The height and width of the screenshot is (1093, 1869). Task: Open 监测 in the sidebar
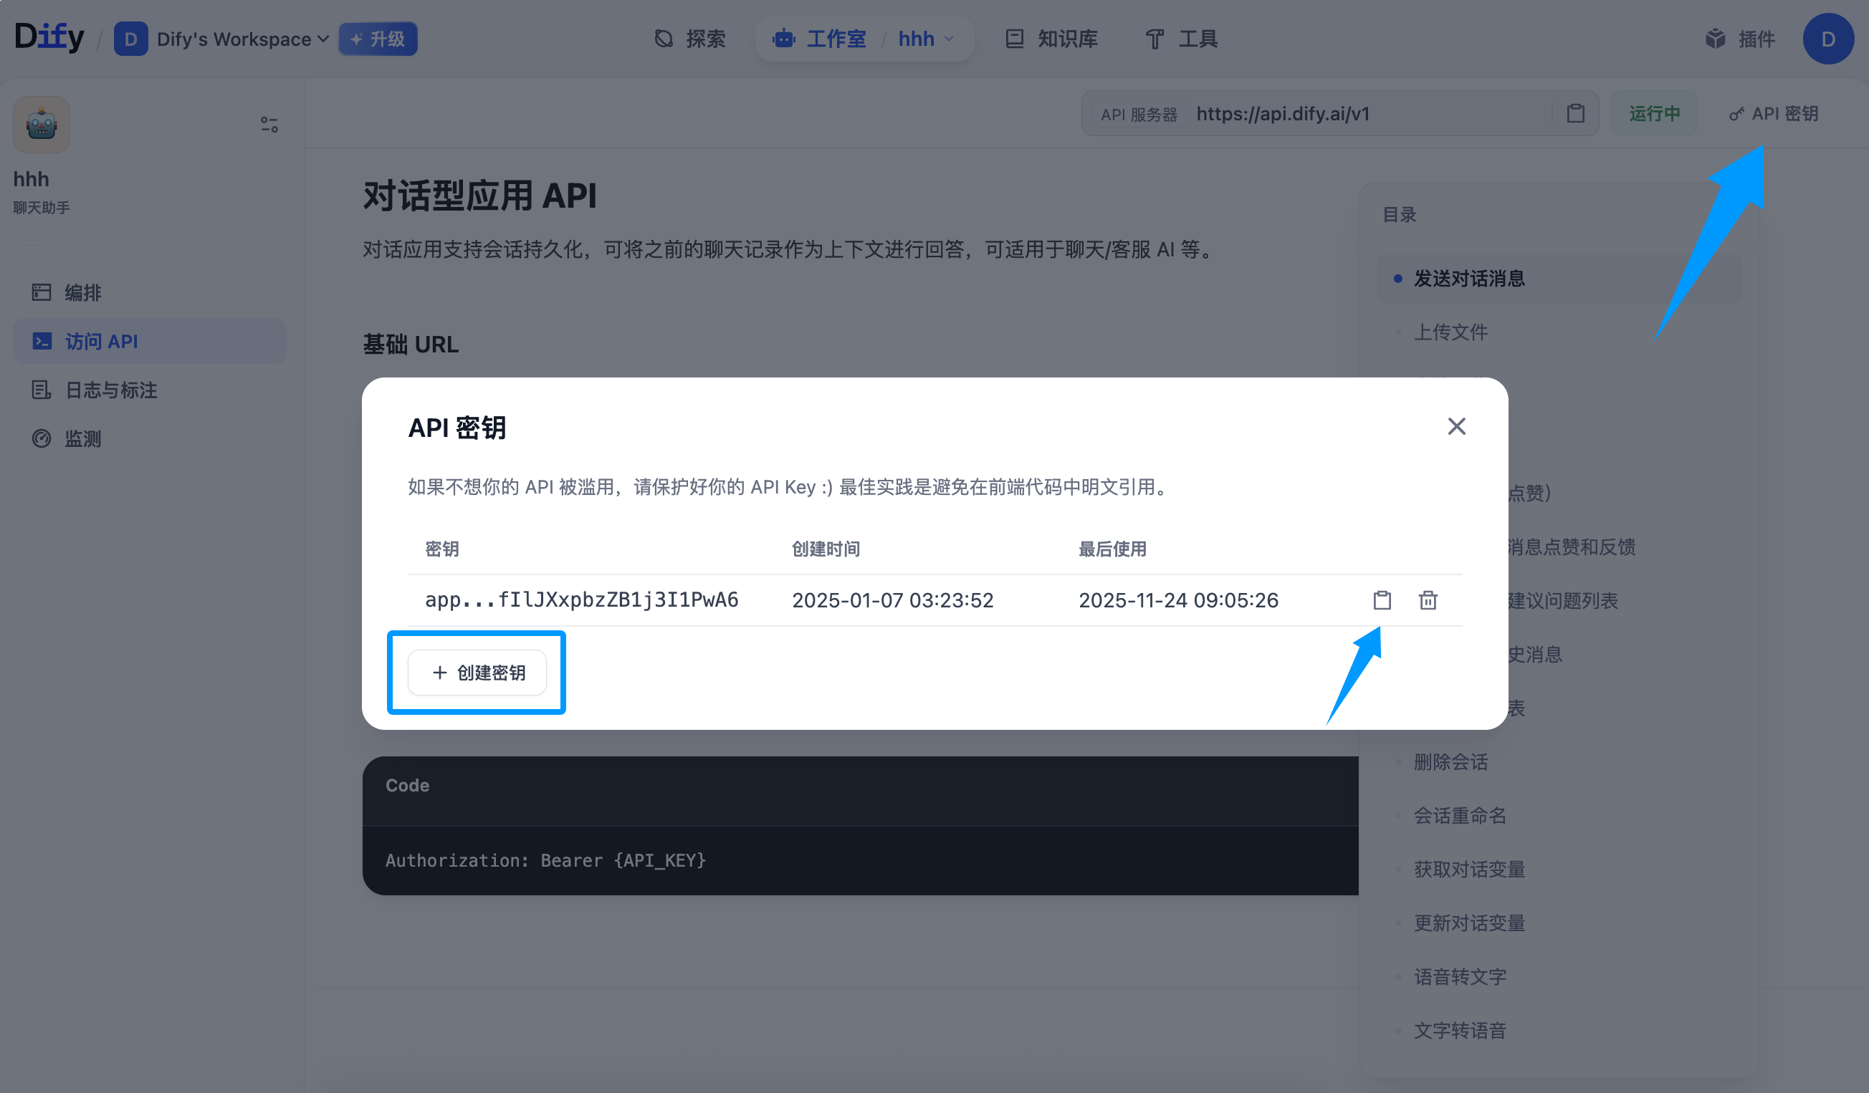pos(82,438)
